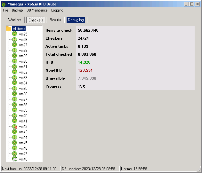
Task: Open the DB Maintance menu
Action: 37,10
